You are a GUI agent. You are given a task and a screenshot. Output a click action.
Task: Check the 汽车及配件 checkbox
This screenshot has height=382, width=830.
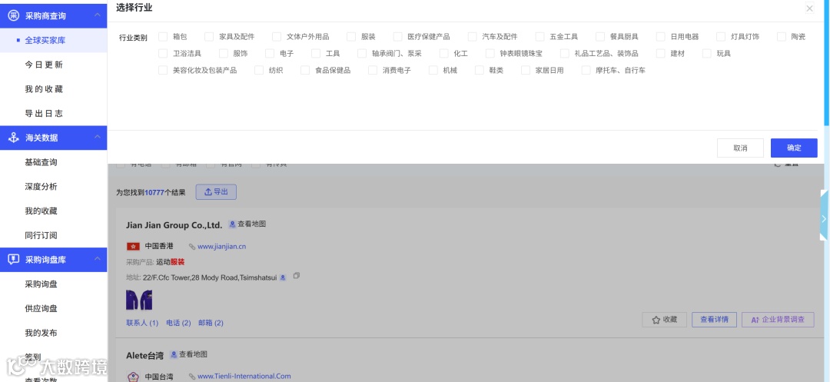coord(473,36)
